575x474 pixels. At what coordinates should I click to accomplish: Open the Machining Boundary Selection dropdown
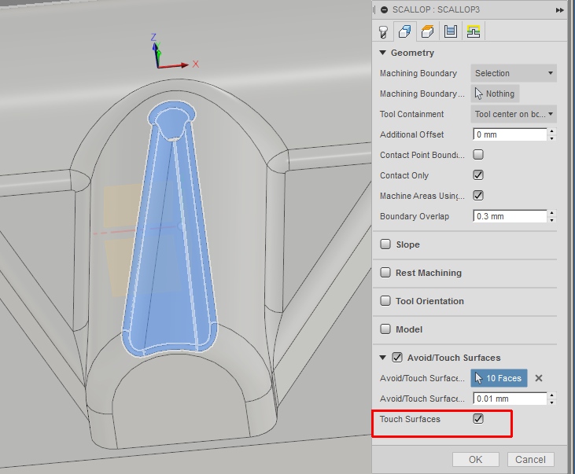pos(514,73)
